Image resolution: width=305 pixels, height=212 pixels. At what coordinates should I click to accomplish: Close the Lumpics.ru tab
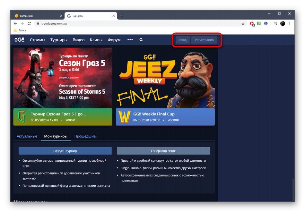tap(61, 16)
